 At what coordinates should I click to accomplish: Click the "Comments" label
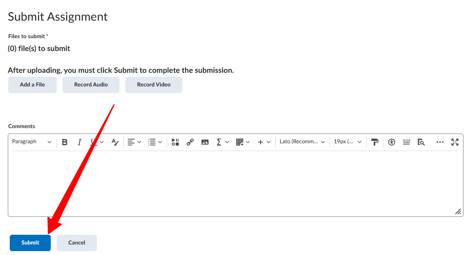click(21, 127)
